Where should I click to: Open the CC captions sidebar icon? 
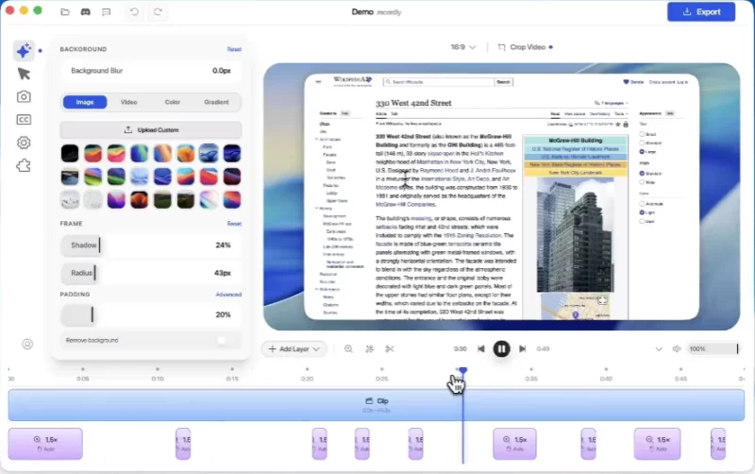click(24, 120)
